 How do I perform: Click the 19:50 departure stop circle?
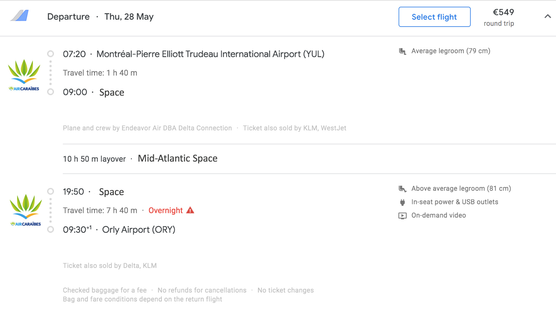[51, 192]
